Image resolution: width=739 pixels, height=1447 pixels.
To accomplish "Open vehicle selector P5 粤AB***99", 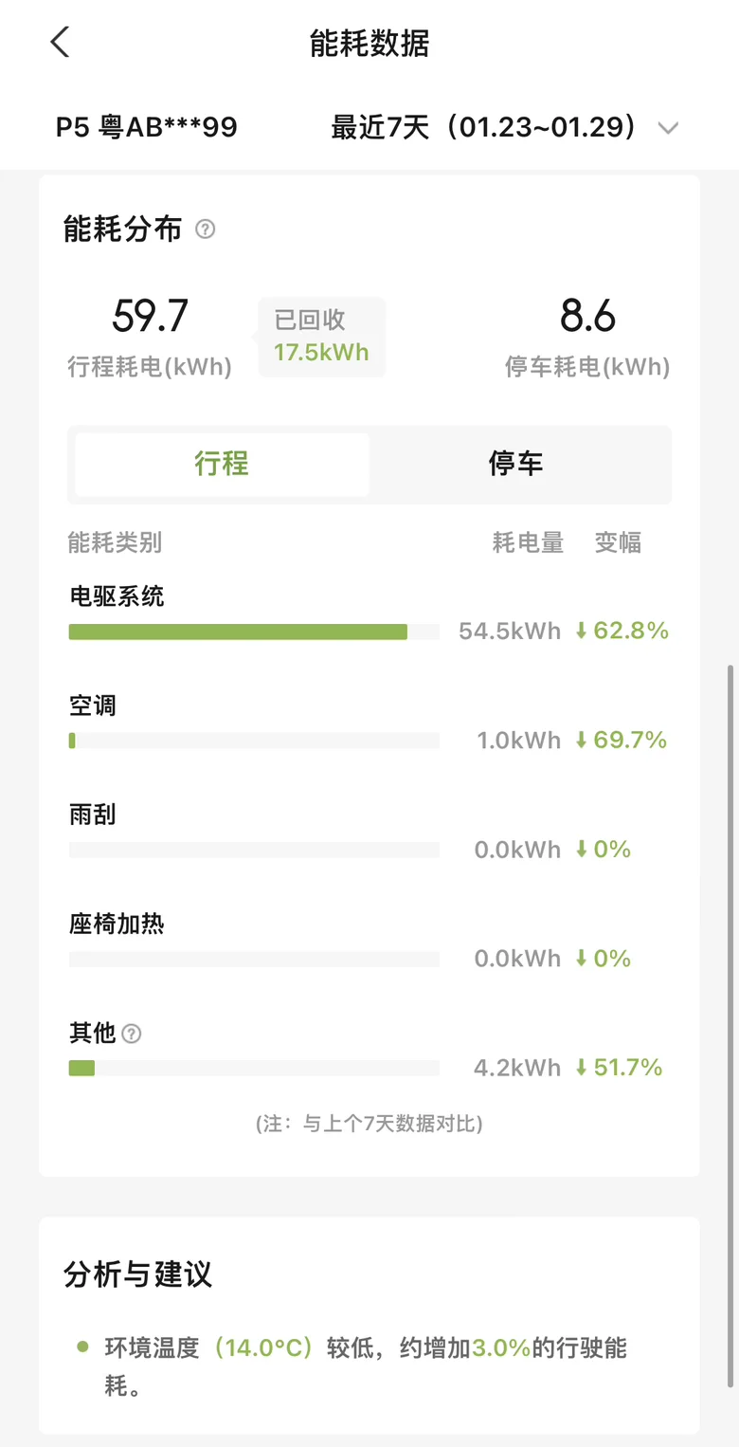I will pyautogui.click(x=147, y=127).
